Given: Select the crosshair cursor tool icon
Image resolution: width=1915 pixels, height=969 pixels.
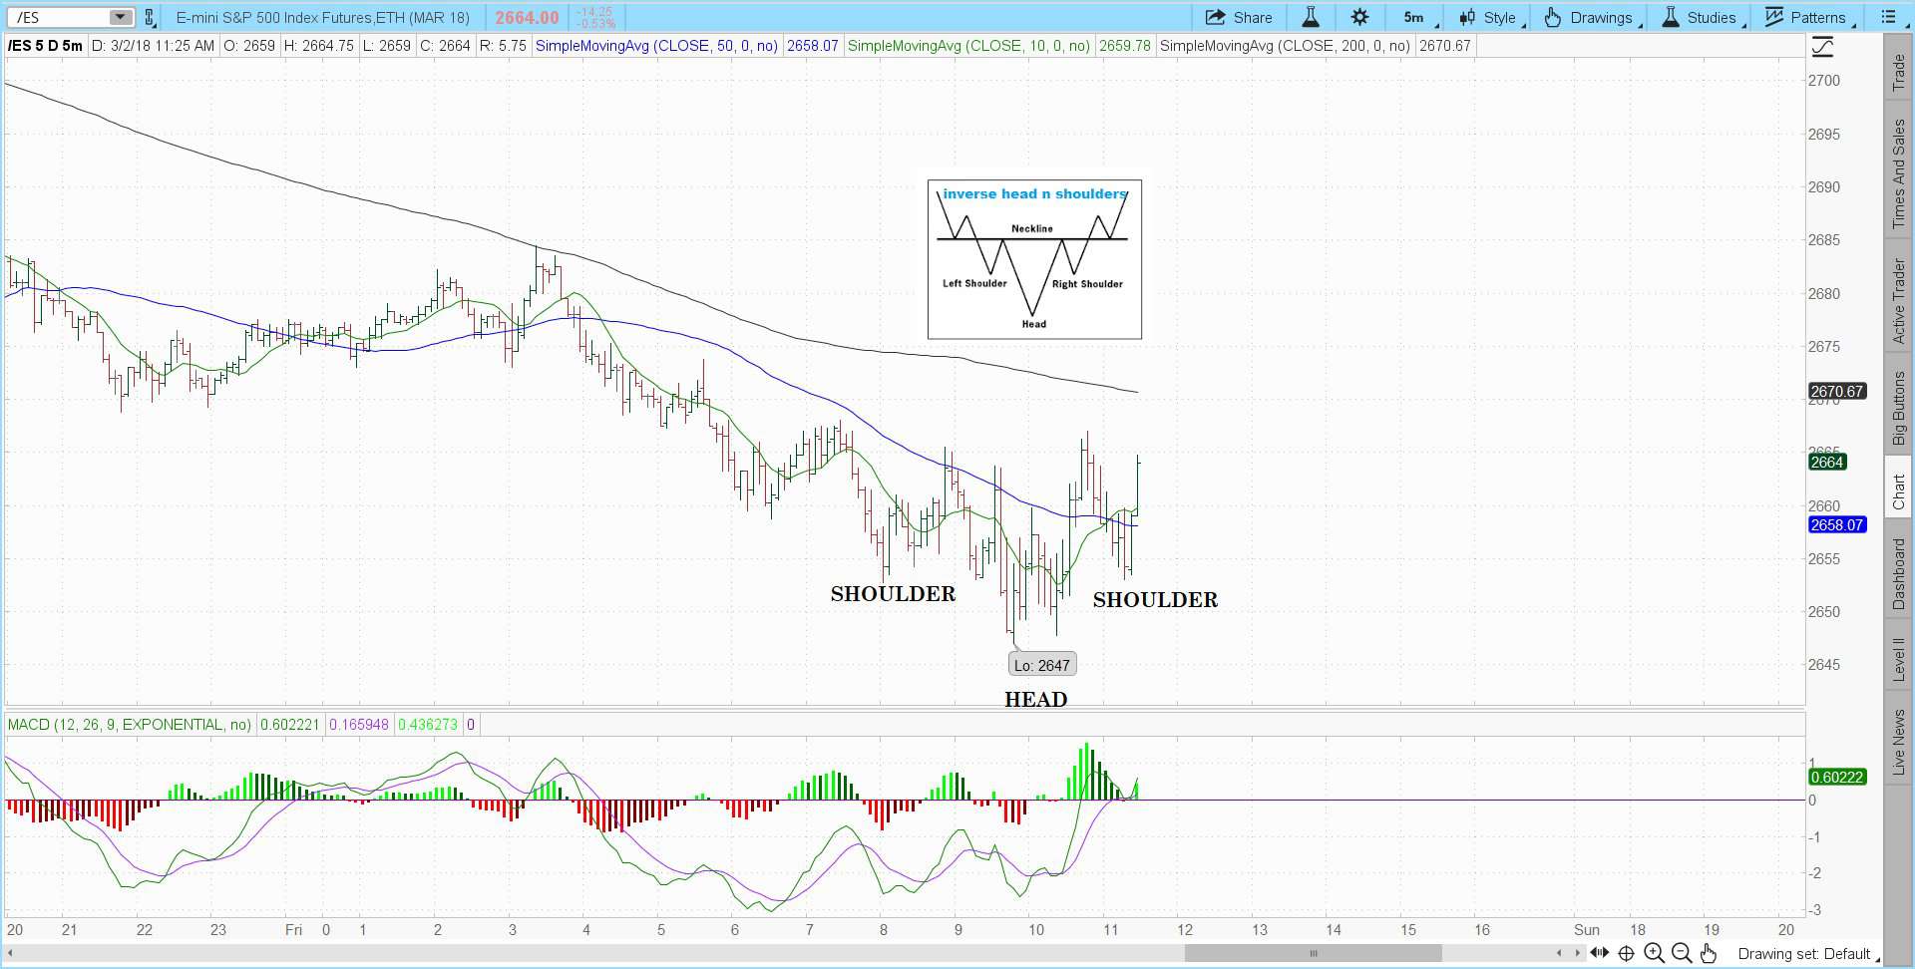Looking at the screenshot, I should tap(1626, 954).
